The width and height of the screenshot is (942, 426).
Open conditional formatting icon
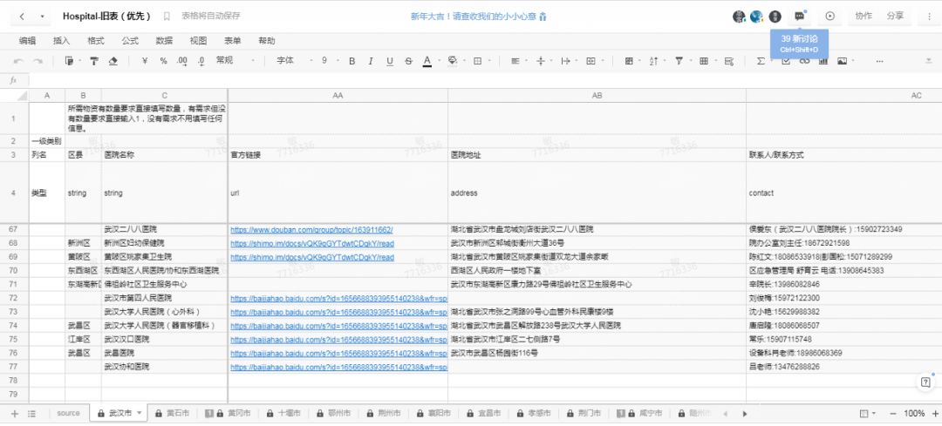[x=629, y=61]
